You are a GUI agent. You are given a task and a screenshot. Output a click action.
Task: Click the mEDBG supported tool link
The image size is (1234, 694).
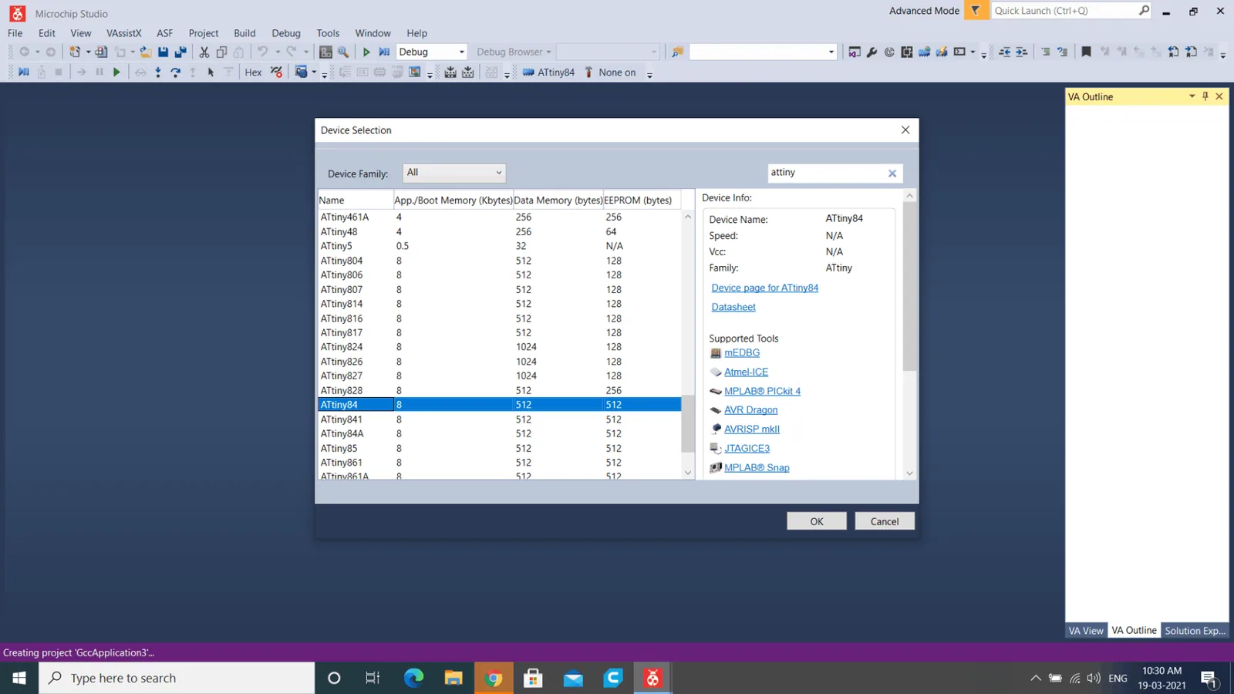coord(742,352)
